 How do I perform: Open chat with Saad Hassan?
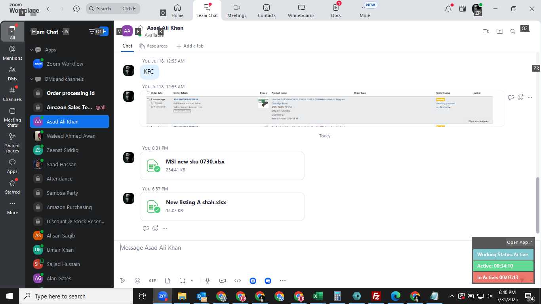point(69,164)
